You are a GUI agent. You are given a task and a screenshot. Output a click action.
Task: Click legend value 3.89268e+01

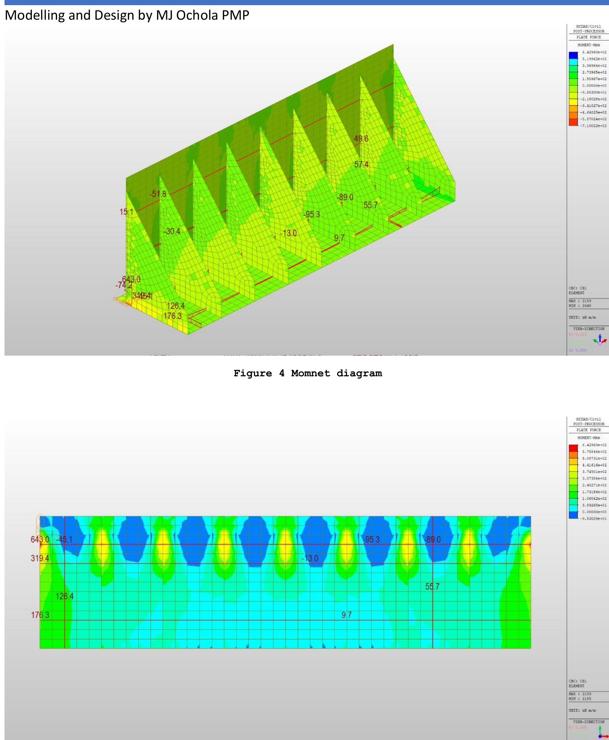pos(594,505)
